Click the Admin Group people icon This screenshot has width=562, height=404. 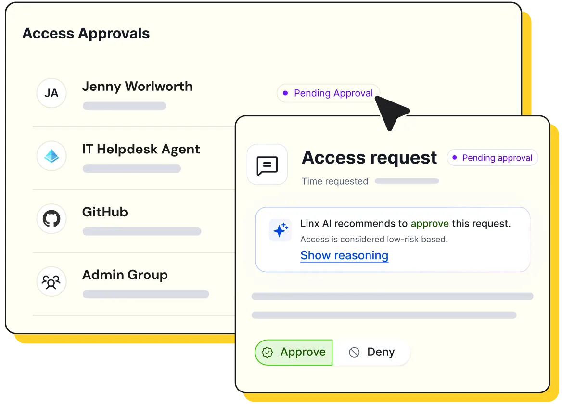point(51,281)
